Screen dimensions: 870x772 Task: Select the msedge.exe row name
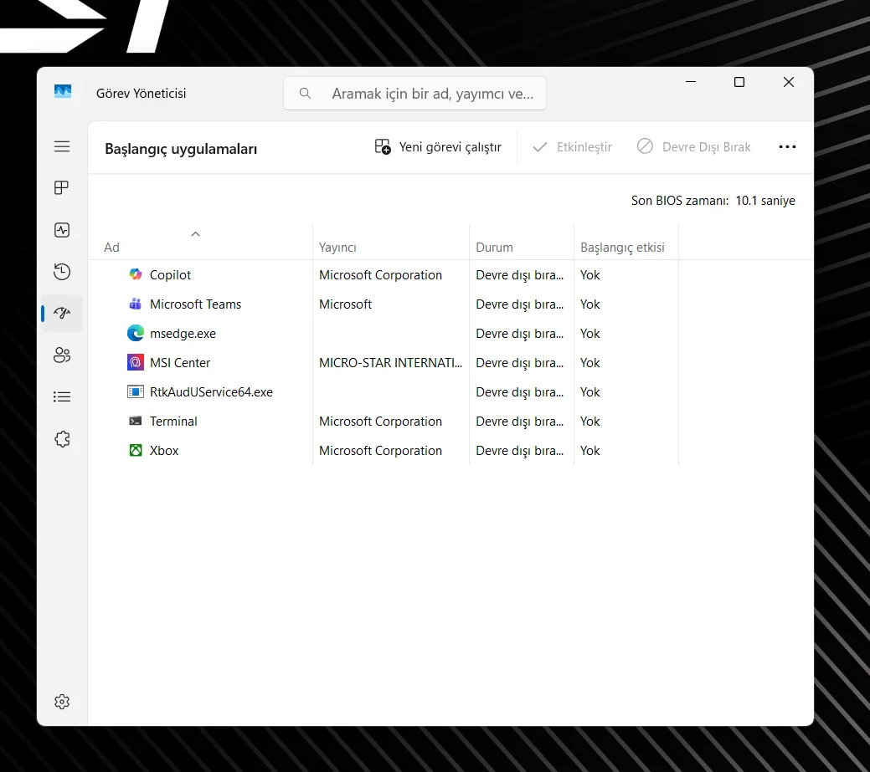click(183, 334)
